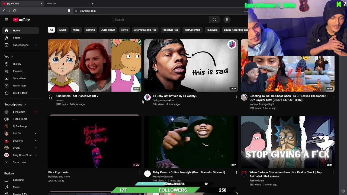Open Subscriptions in the sidebar
The image size is (347, 195).
21,45
